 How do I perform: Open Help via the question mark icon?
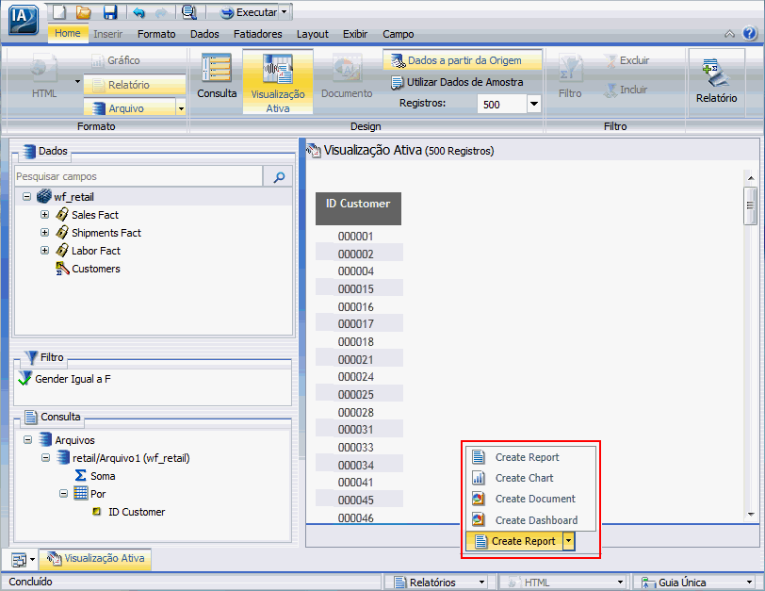[x=749, y=33]
